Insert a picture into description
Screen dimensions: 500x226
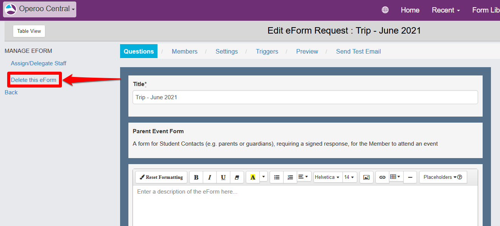point(366,177)
